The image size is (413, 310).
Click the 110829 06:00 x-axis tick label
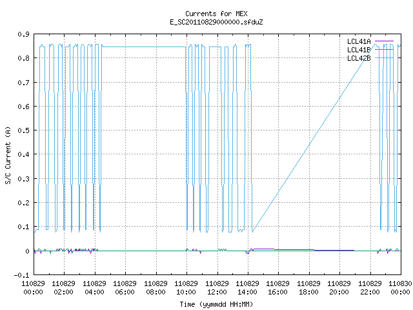click(125, 288)
